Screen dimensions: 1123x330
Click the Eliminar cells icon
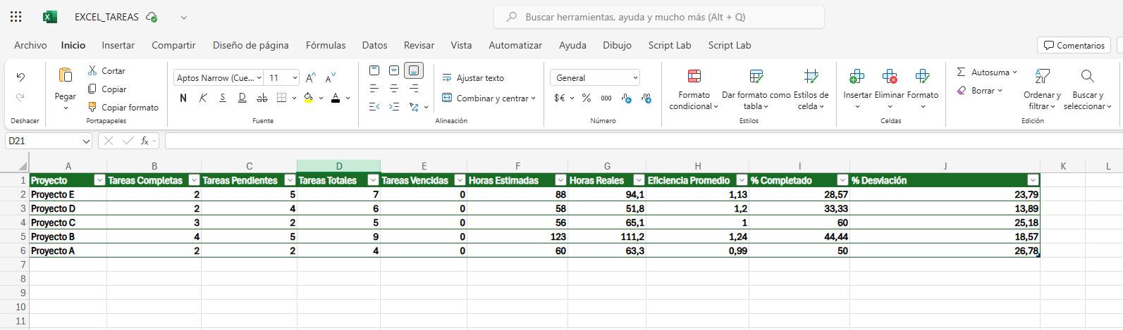(x=890, y=76)
